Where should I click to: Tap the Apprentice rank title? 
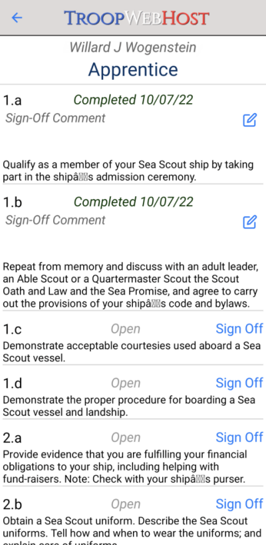pos(133,69)
